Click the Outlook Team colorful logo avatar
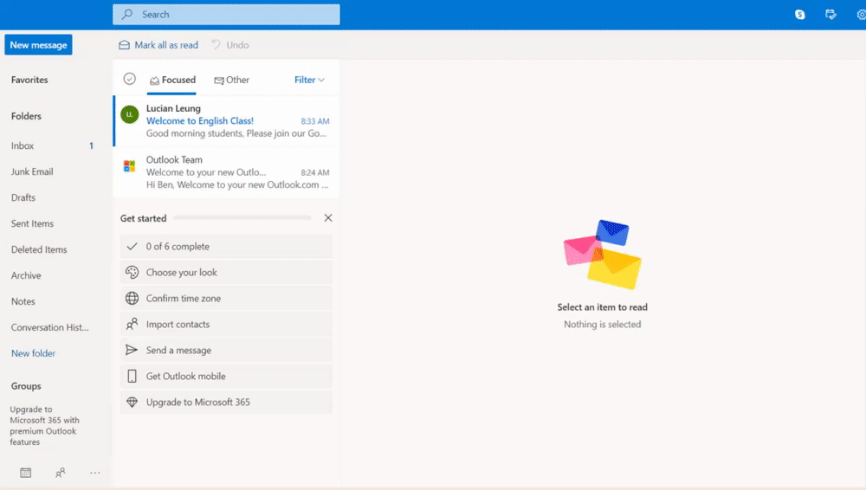The width and height of the screenshot is (866, 490). click(x=129, y=165)
